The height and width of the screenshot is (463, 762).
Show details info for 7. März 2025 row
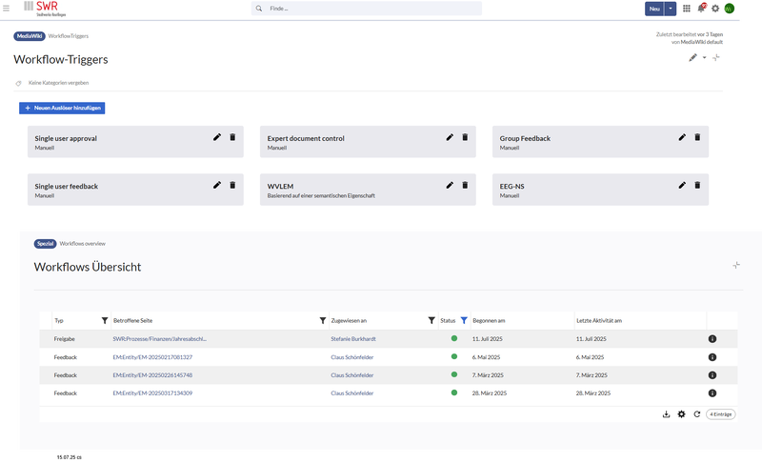tap(712, 375)
